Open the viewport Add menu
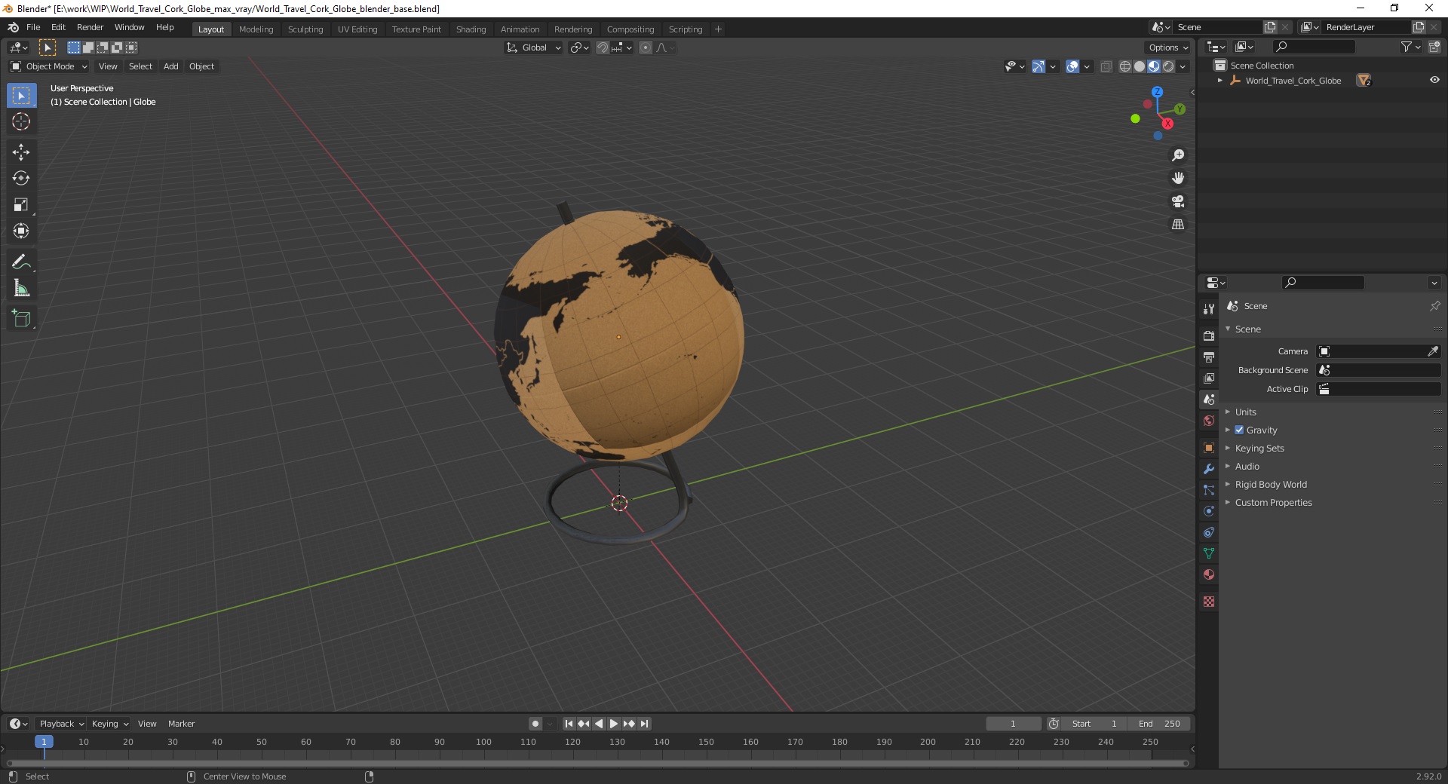 (x=171, y=66)
